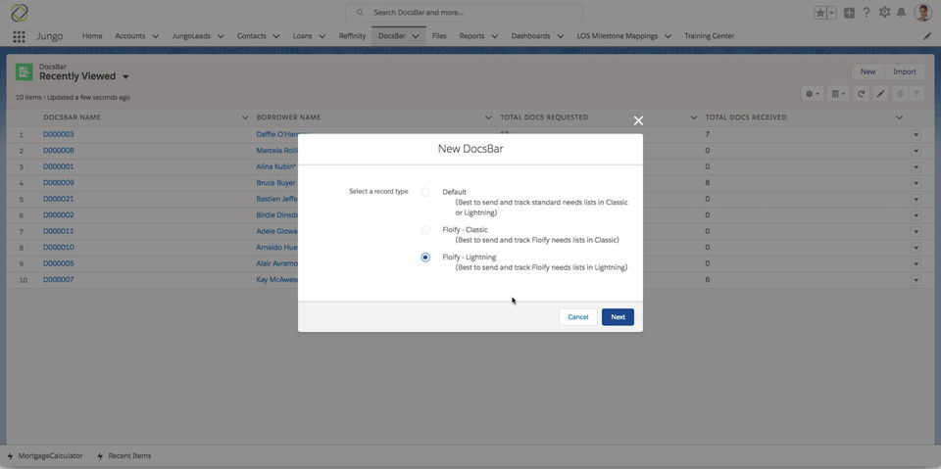
Task: Open the List View Controls gear
Action: (812, 94)
